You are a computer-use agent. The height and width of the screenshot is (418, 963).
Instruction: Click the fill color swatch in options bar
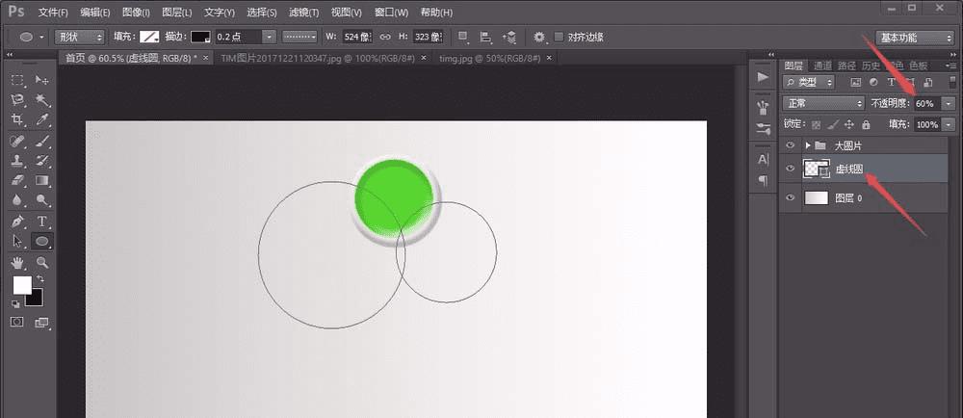(x=148, y=37)
